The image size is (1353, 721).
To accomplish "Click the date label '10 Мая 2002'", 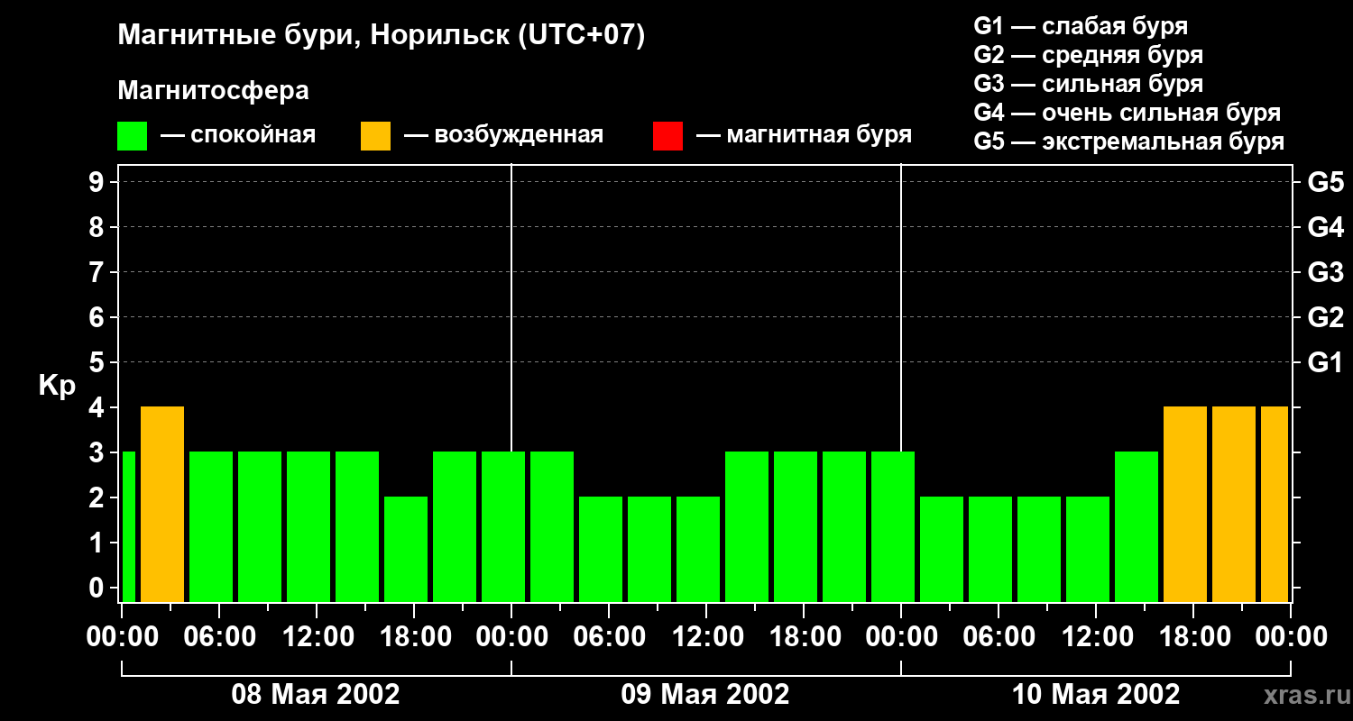I will (1096, 695).
